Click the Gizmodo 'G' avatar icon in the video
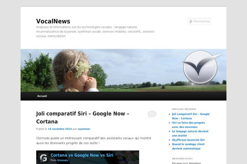The image size is (247, 164). point(43,157)
